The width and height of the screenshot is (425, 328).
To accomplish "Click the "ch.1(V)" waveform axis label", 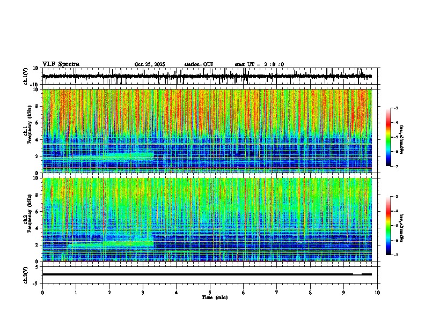I will (x=26, y=76).
